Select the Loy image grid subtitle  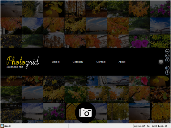point(14,67)
